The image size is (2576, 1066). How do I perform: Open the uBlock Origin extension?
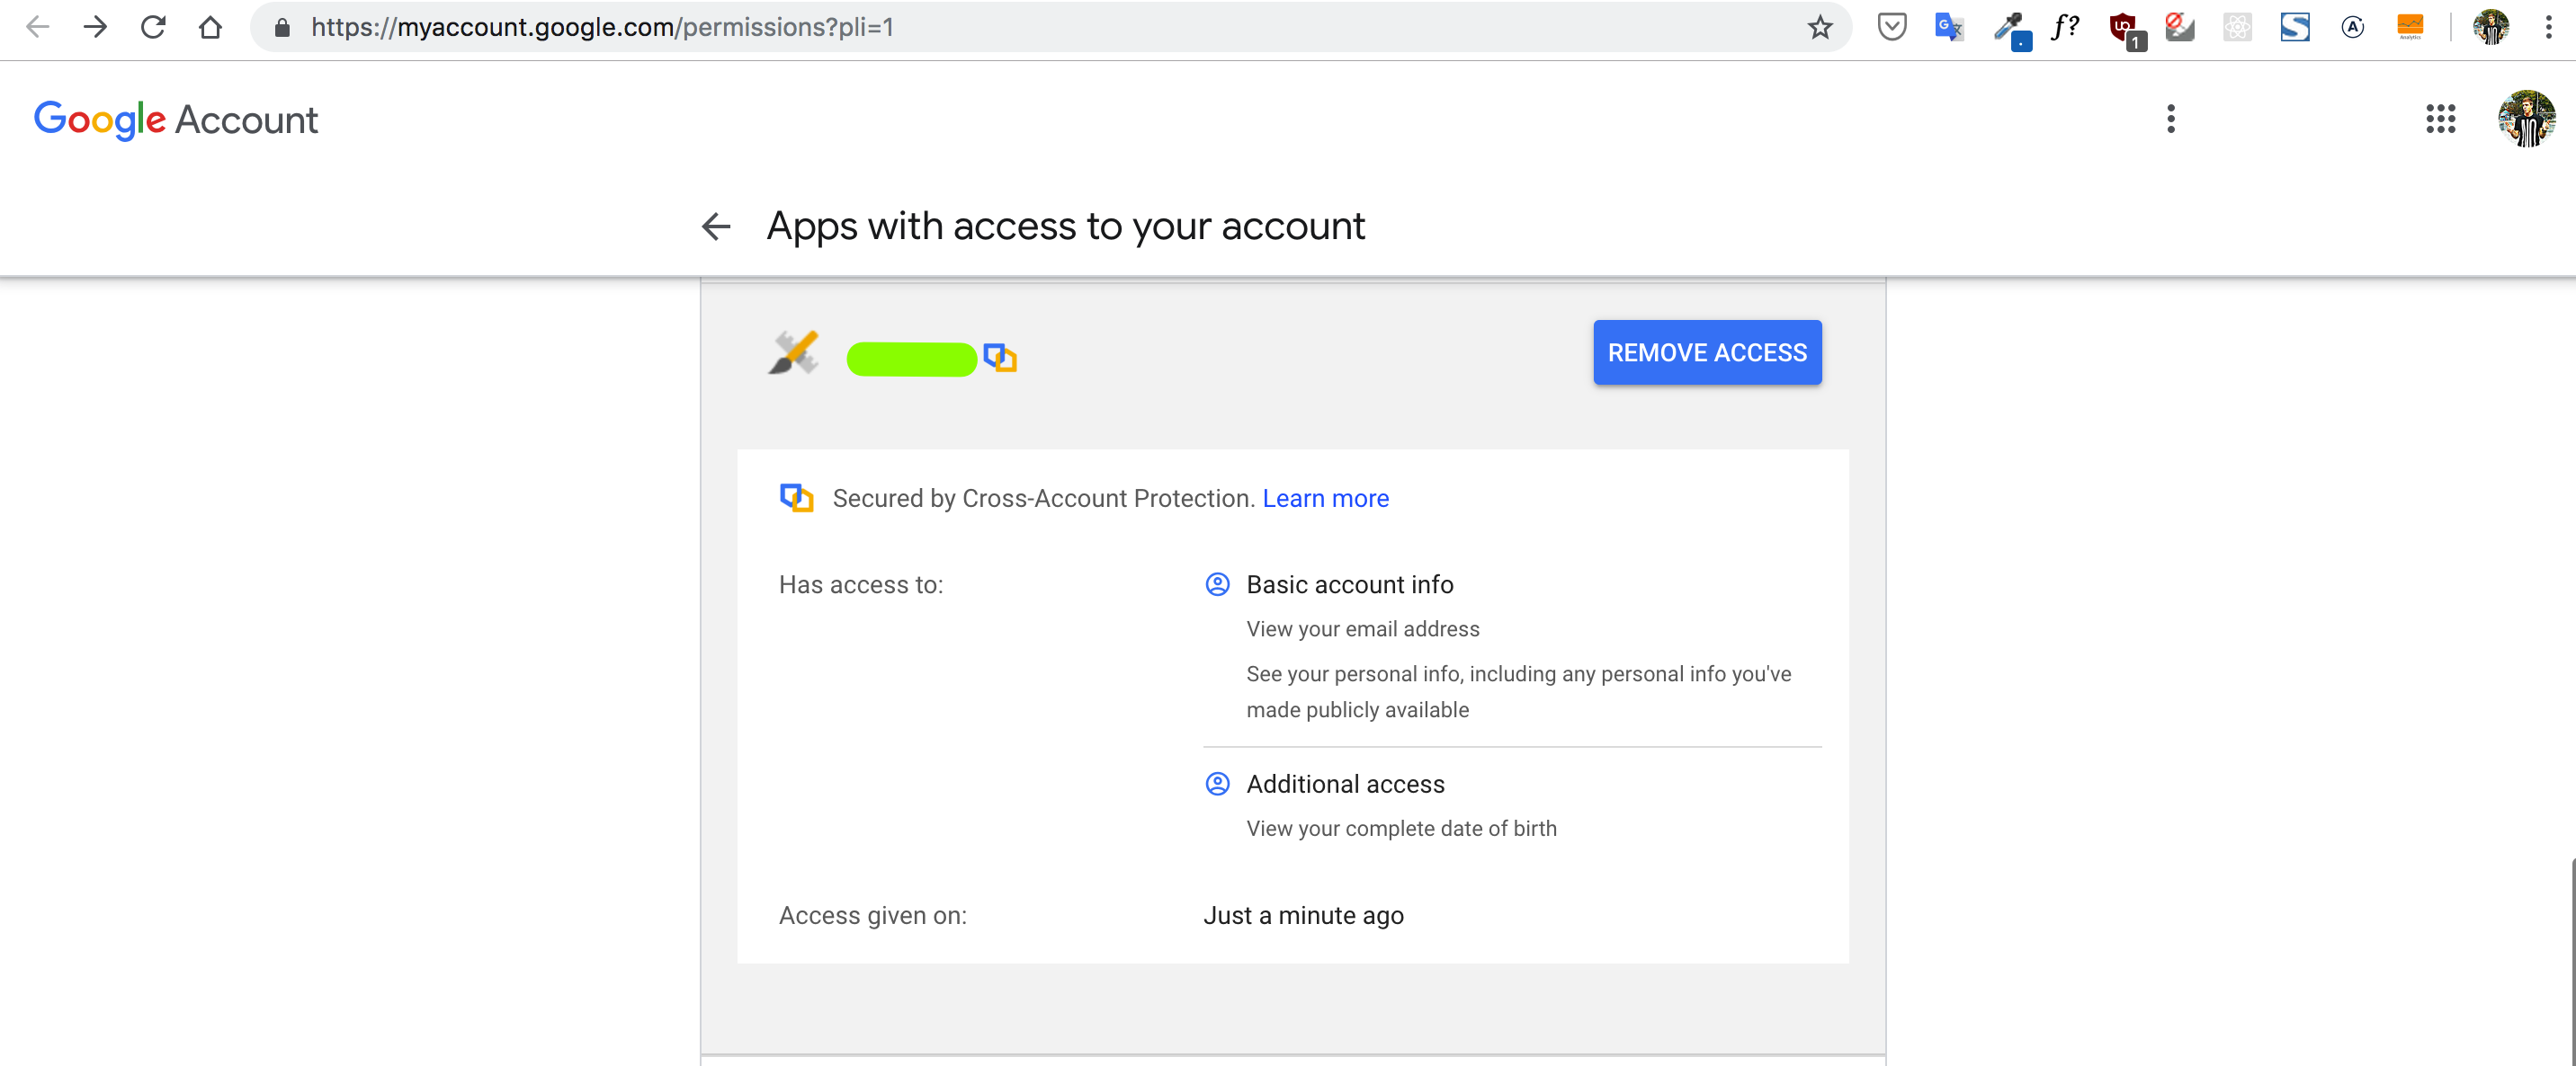[x=2125, y=29]
